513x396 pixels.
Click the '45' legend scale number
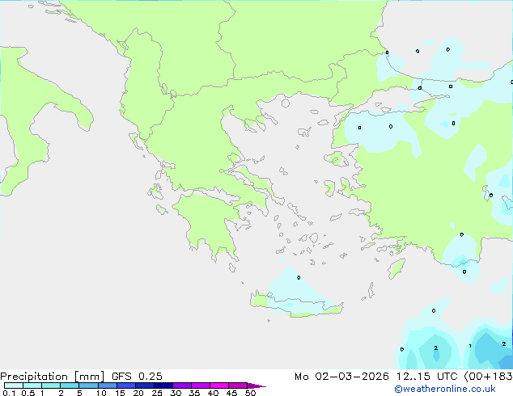pyautogui.click(x=231, y=393)
